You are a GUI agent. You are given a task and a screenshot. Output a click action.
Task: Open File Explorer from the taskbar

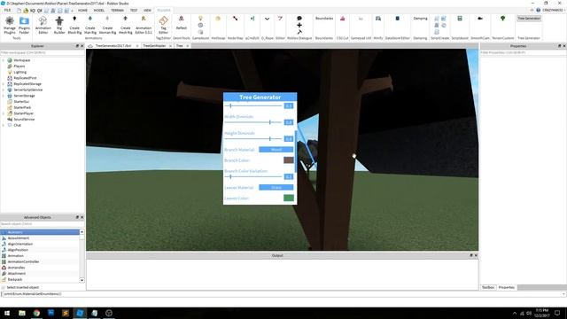click(22, 313)
